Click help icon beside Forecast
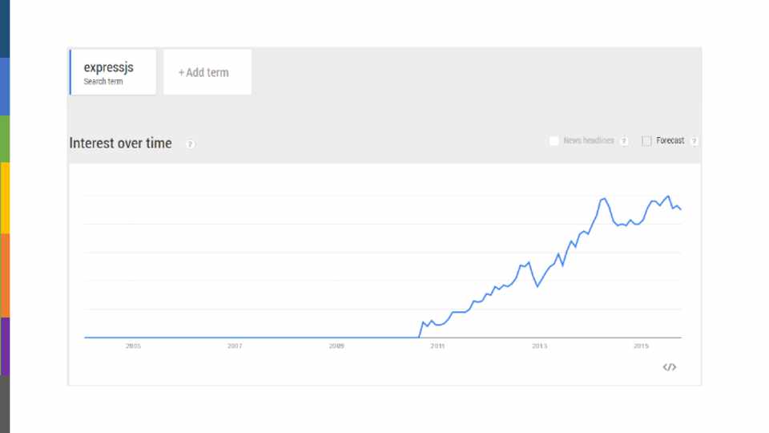 pyautogui.click(x=694, y=141)
